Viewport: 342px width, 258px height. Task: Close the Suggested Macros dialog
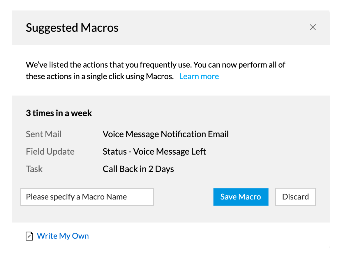pyautogui.click(x=313, y=27)
